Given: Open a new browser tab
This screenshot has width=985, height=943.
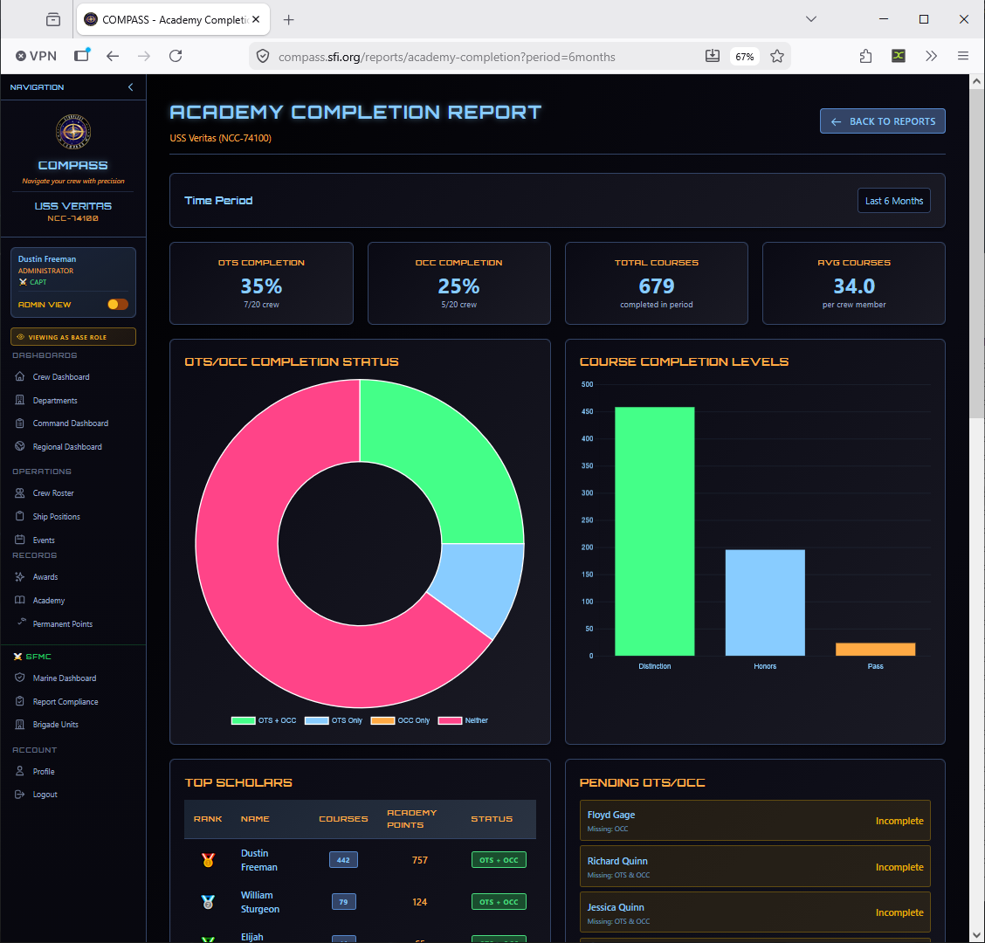Looking at the screenshot, I should click(x=288, y=20).
